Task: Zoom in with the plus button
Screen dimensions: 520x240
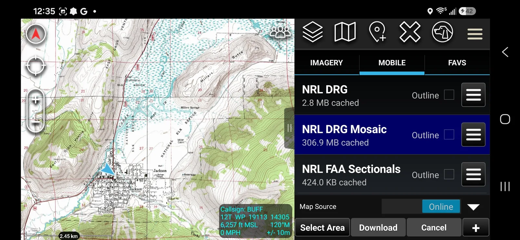Action: click(35, 100)
